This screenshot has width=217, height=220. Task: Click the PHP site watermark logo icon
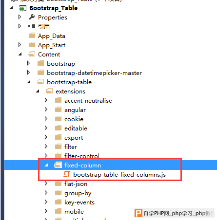[x=138, y=213]
